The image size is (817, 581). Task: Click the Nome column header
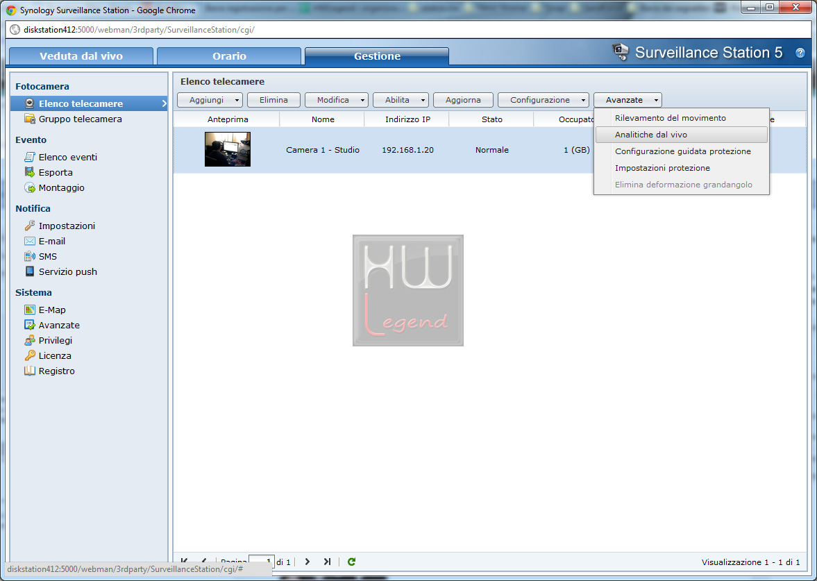(323, 119)
